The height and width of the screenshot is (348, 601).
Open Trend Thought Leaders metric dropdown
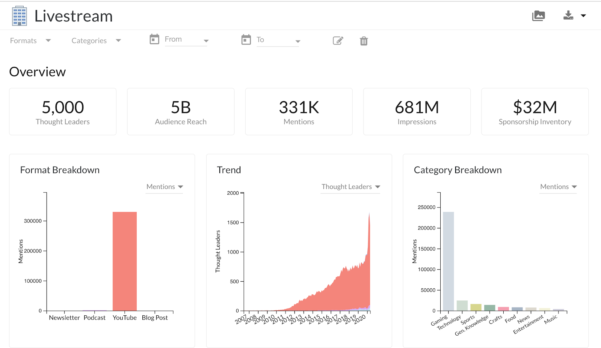click(x=350, y=187)
